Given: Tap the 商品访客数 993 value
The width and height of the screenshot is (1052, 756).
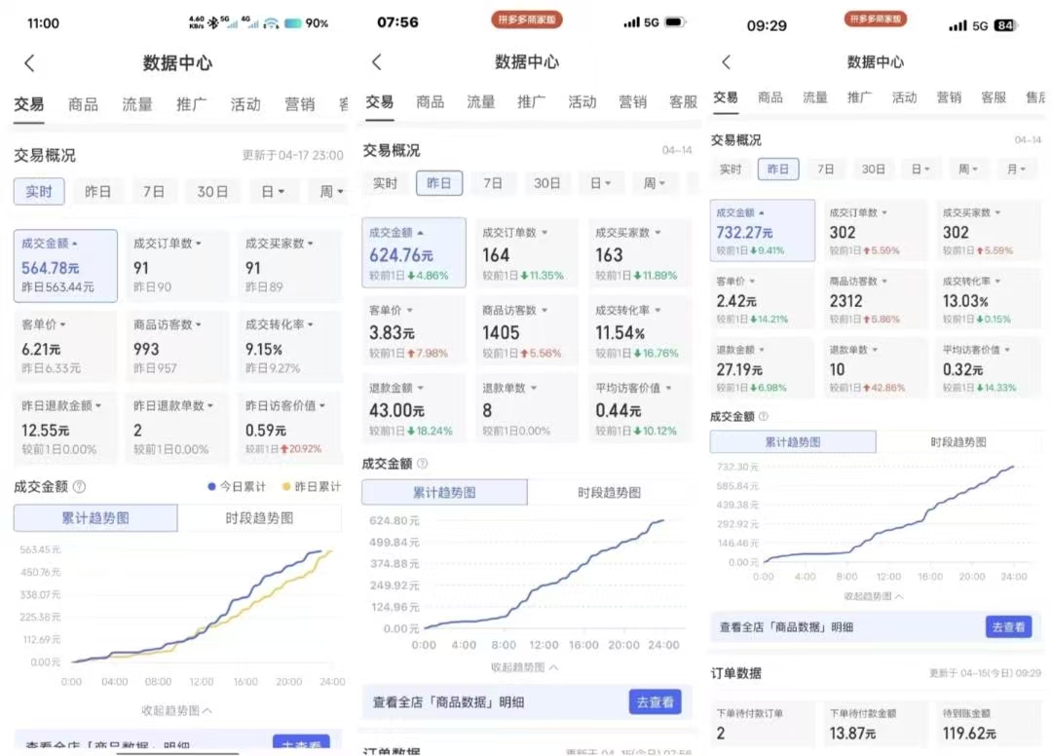Looking at the screenshot, I should (146, 350).
